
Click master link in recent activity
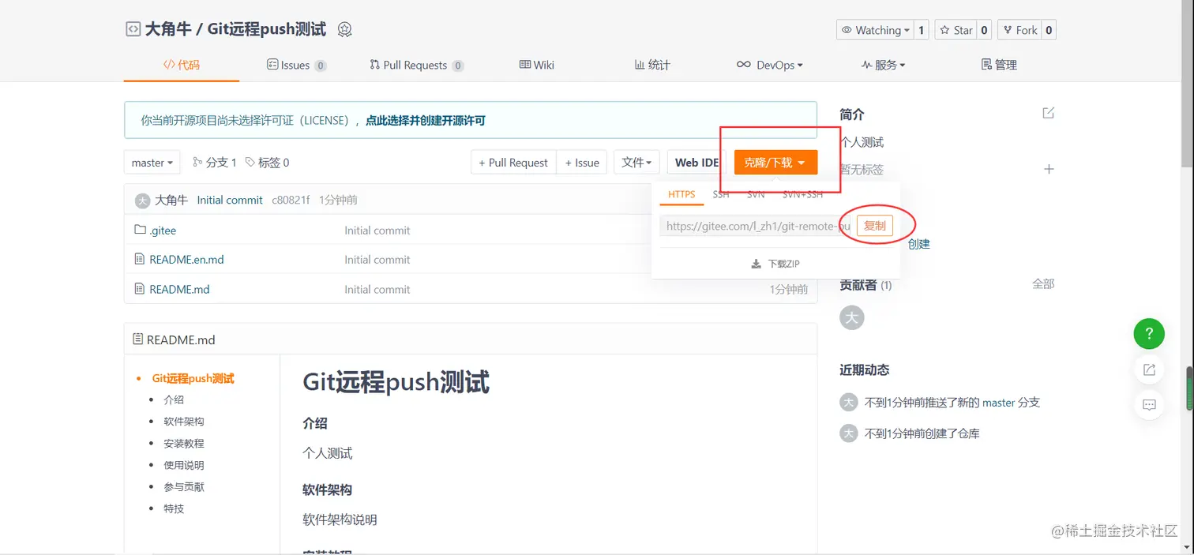(998, 403)
